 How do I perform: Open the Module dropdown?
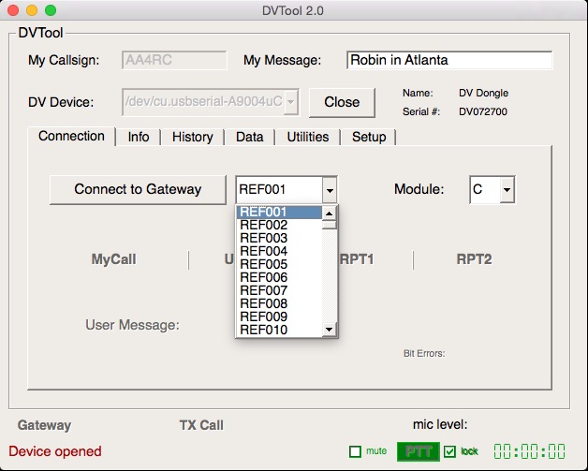click(x=507, y=190)
